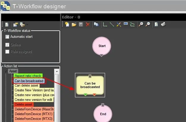The width and height of the screenshot is (186, 122).
Task: Click the new workflow document icon
Action: 67,25
